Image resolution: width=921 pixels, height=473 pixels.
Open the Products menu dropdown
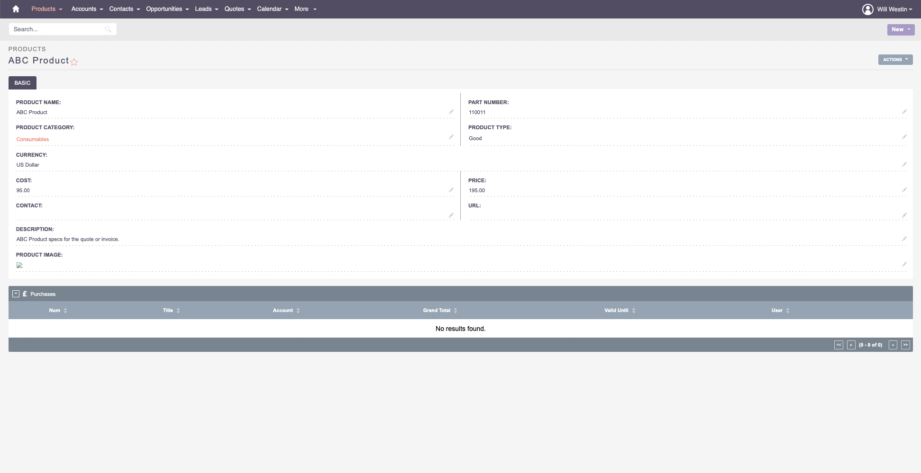pyautogui.click(x=46, y=9)
